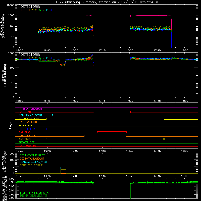The width and height of the screenshot is (201, 201).
Task: Select the PARTICLE_FLAG label
Action: 28,136
